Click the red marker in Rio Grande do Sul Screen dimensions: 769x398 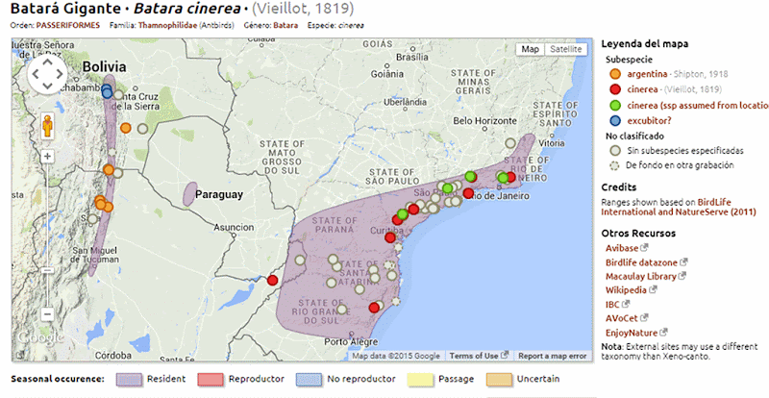tap(374, 308)
